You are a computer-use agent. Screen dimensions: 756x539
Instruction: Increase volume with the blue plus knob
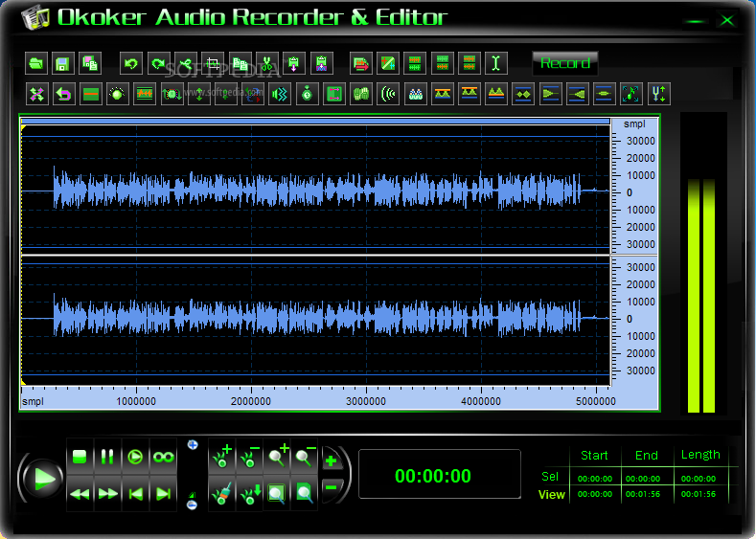coord(193,444)
